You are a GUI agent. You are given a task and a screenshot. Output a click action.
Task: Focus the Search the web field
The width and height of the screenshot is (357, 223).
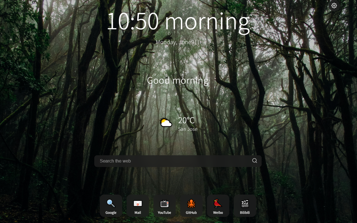178,161
